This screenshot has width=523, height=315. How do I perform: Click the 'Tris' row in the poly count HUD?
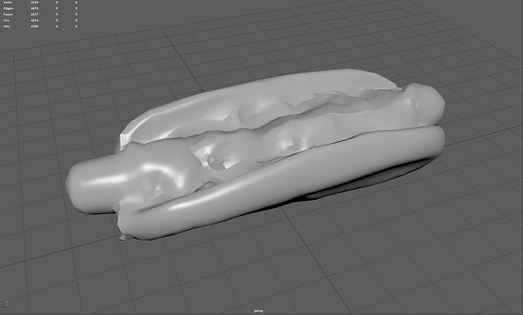point(40,20)
